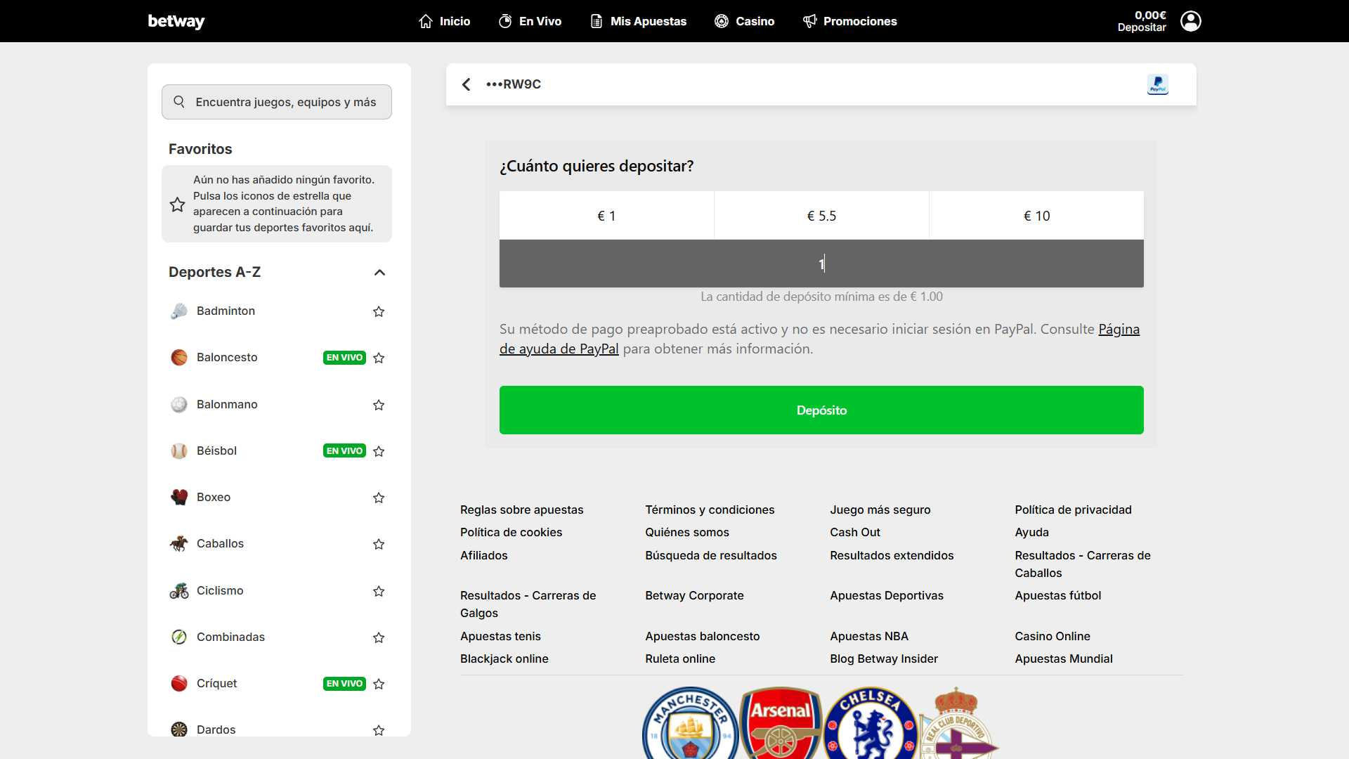
Task: Click the Boxeo gloves icon
Action: tap(179, 497)
